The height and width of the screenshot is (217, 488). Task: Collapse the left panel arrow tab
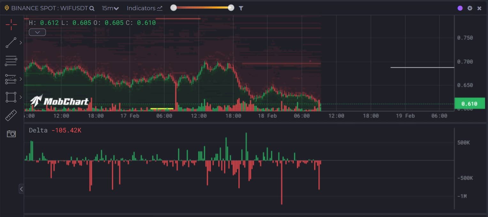(x=21, y=189)
